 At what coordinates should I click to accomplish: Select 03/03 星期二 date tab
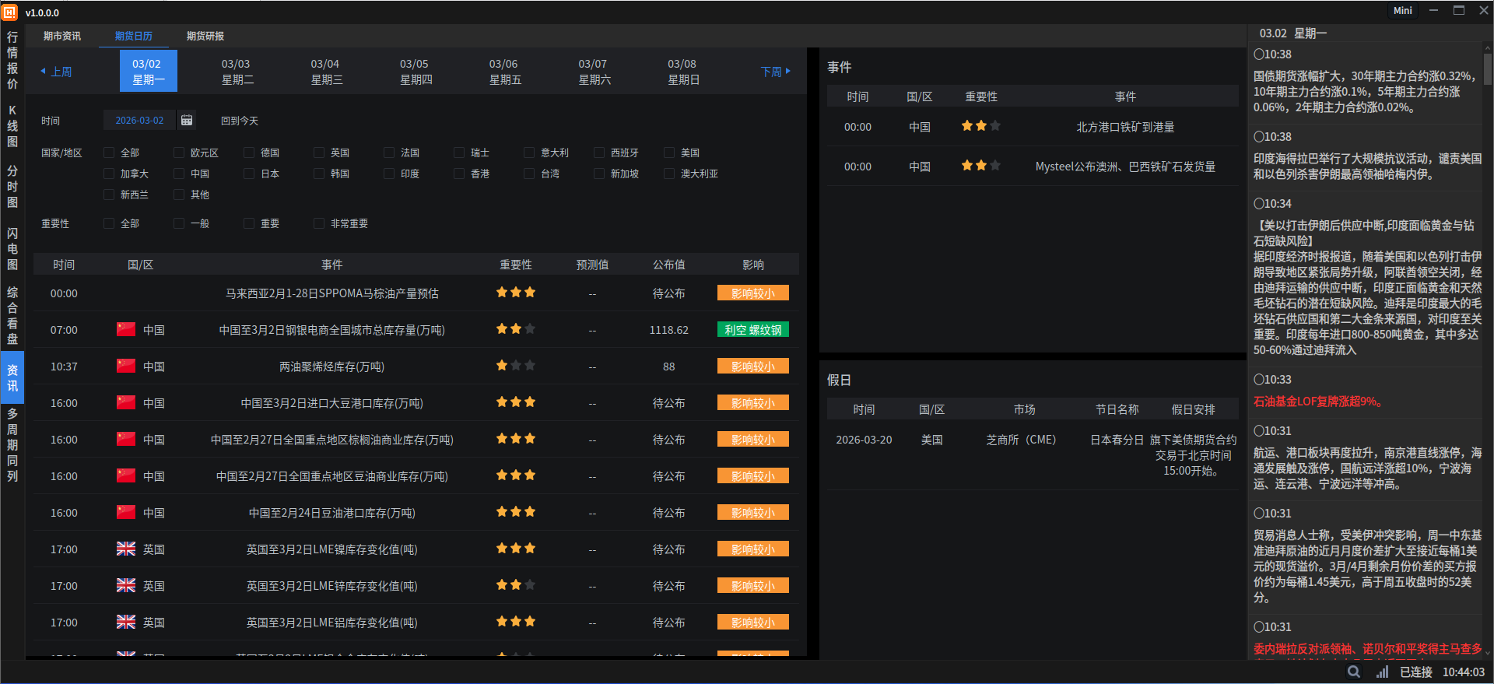click(237, 72)
